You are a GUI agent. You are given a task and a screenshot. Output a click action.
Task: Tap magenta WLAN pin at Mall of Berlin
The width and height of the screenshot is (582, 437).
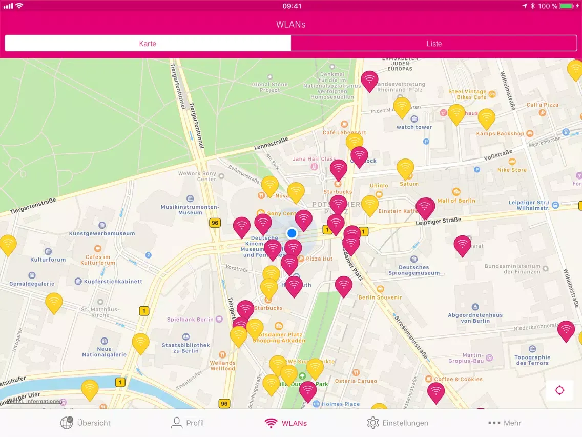pos(425,208)
